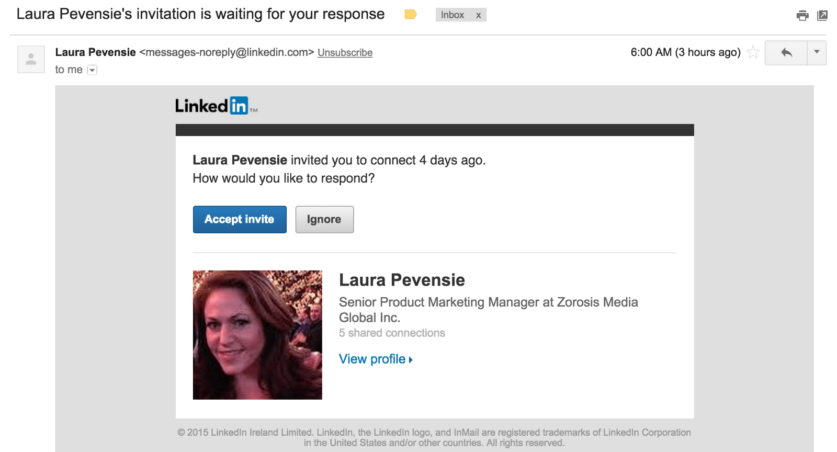
Task: Open email in new window icon
Action: [822, 16]
